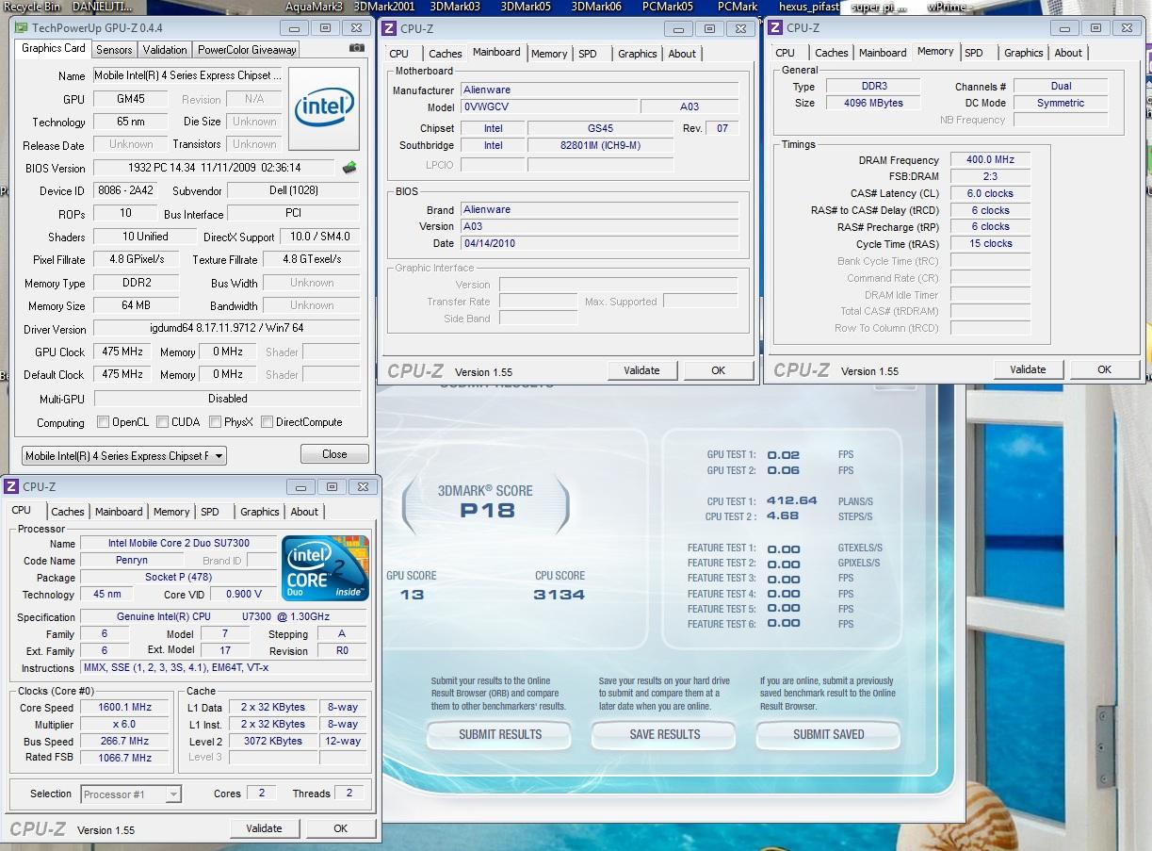Click the Driver Version field in GPU-Z
Screen dimensions: 1152x851
coord(226,329)
